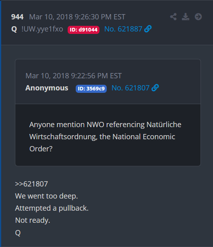The width and height of the screenshot is (213, 247).
Task: Open post link No. 621887
Action: click(123, 29)
